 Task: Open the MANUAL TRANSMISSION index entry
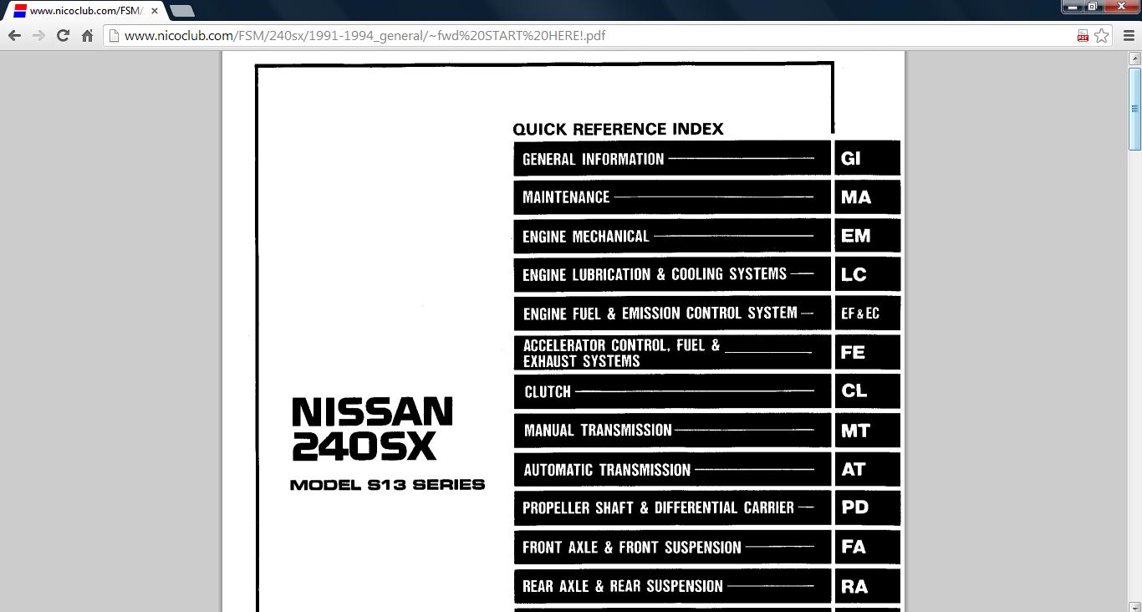[x=672, y=431]
